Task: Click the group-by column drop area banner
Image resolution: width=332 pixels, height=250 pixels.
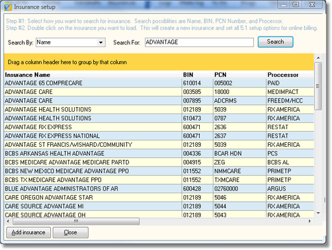Action: 159,62
